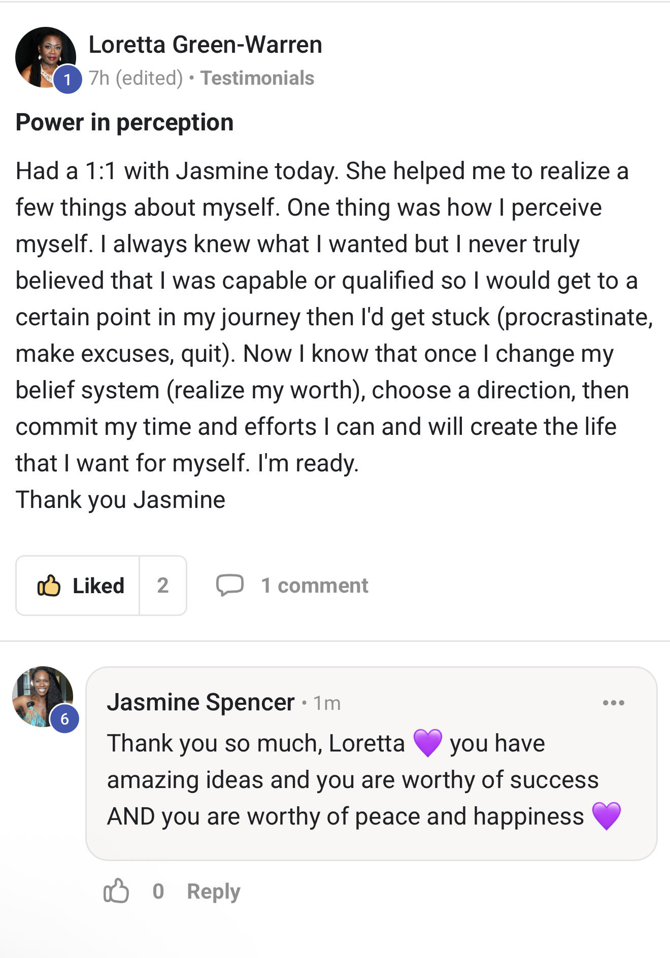Open Jasmine Spencer's profile picture
This screenshot has width=670, height=958.
click(41, 694)
